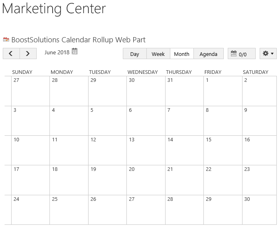Select the June 30 cell
Viewport: 278px width, 226px height.
[259, 210]
